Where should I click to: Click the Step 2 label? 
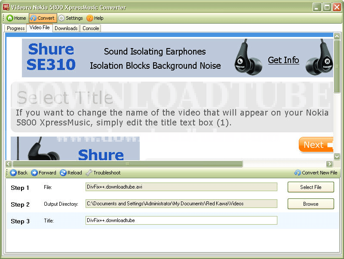20,204
